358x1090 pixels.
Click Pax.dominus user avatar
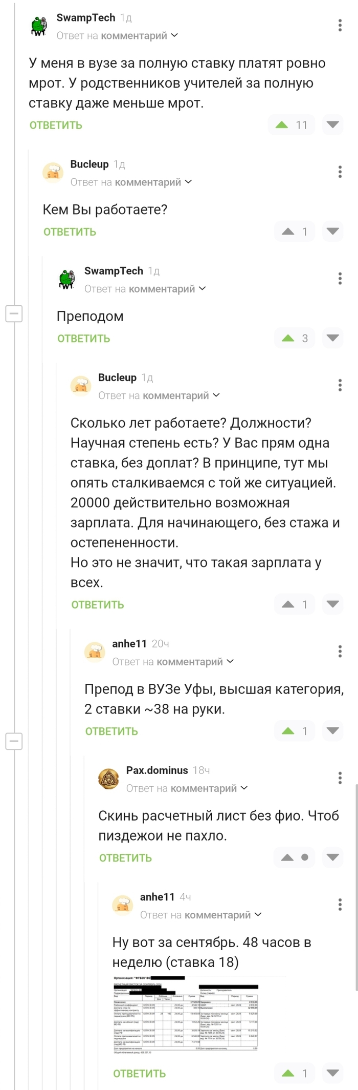coord(108,779)
